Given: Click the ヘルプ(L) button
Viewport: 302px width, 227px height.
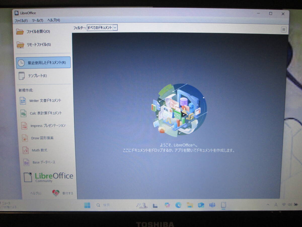Looking at the screenshot, I should point(36,193).
